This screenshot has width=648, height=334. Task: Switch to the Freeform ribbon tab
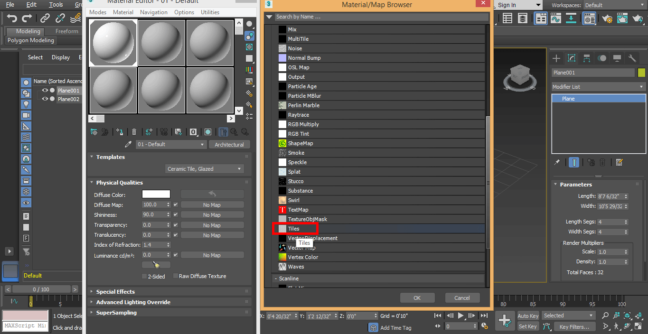click(x=67, y=31)
